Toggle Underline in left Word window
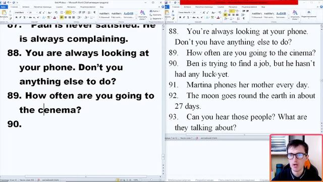Viewport: 323px width, 182px height. tap(24, 17)
